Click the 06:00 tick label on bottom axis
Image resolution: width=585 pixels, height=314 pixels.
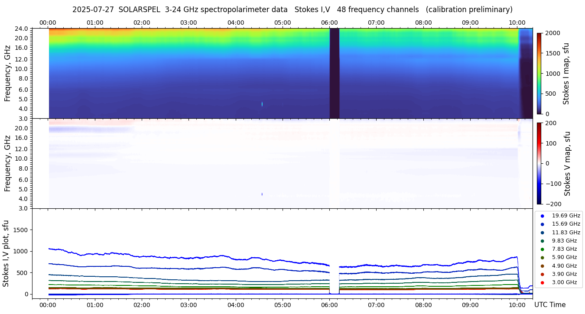tap(329, 305)
